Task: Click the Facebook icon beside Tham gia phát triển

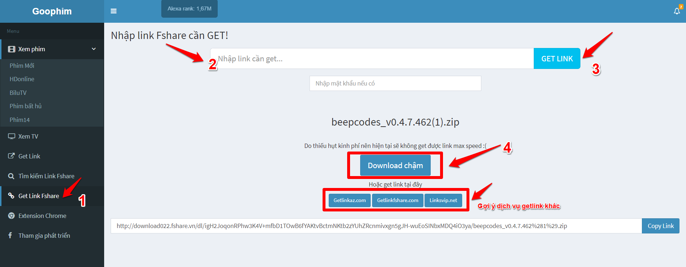Action: (10, 235)
